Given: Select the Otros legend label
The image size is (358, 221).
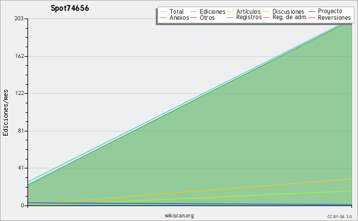Looking at the screenshot, I should point(207,17).
